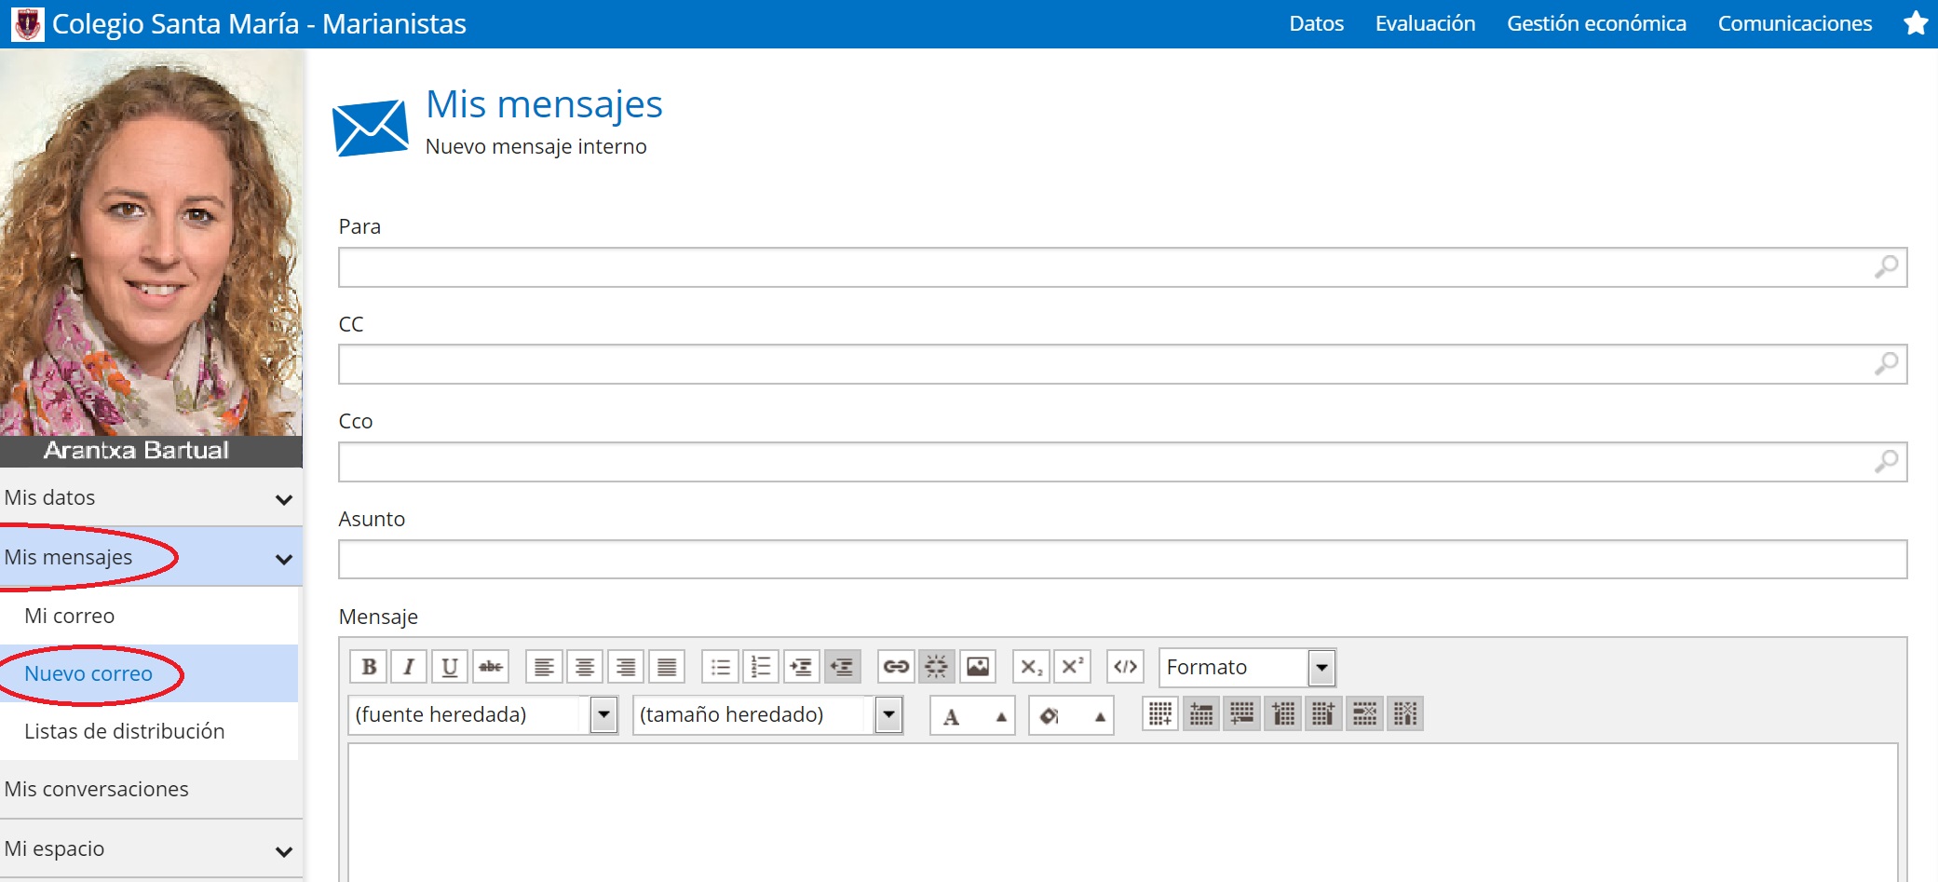This screenshot has width=1938, height=882.
Task: Click the insert image icon
Action: 978,667
